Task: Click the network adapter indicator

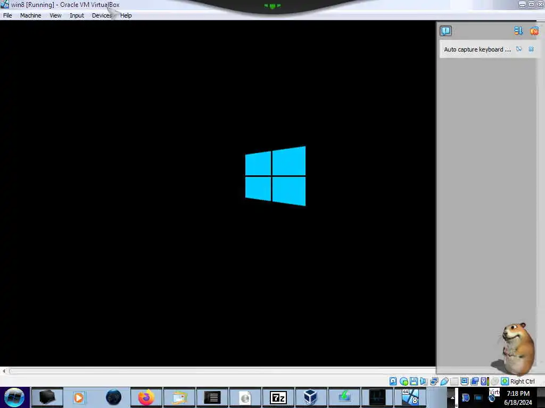Action: coord(434,381)
